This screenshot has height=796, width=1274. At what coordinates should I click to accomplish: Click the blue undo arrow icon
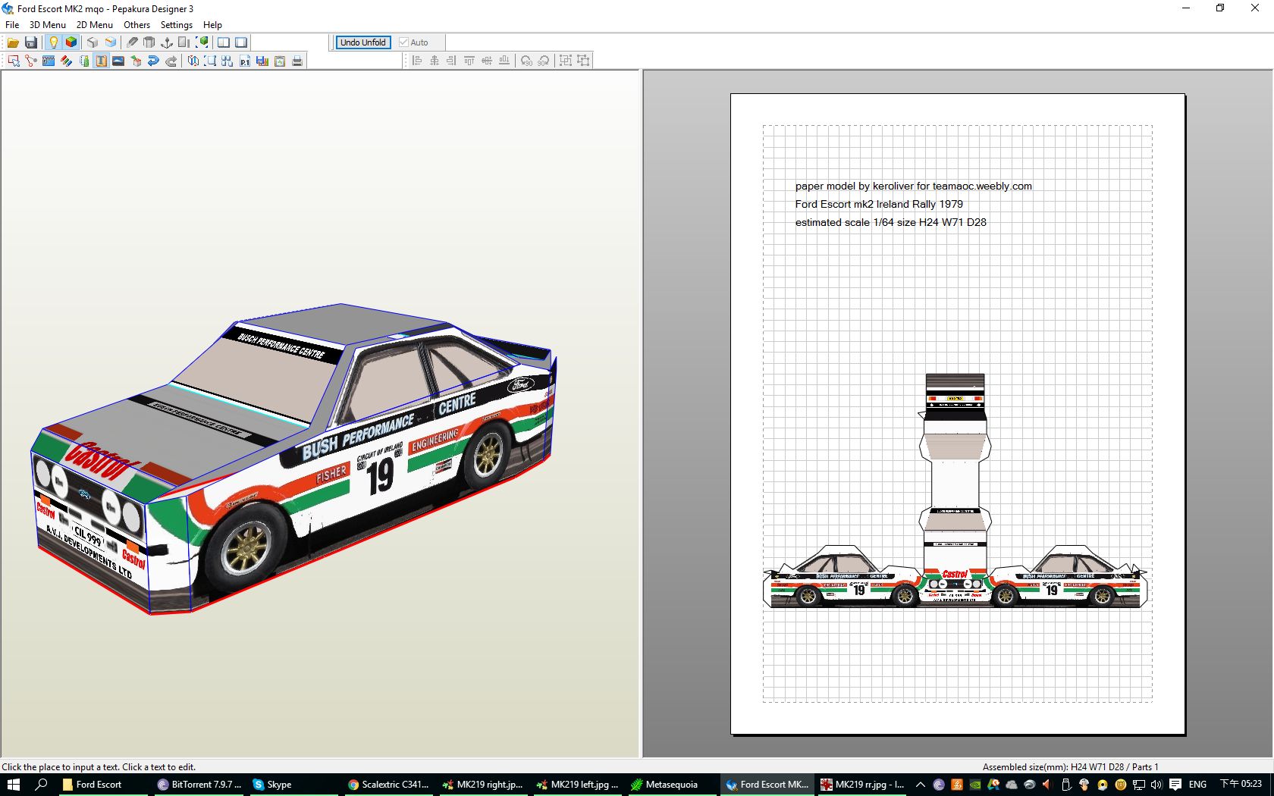tap(153, 61)
